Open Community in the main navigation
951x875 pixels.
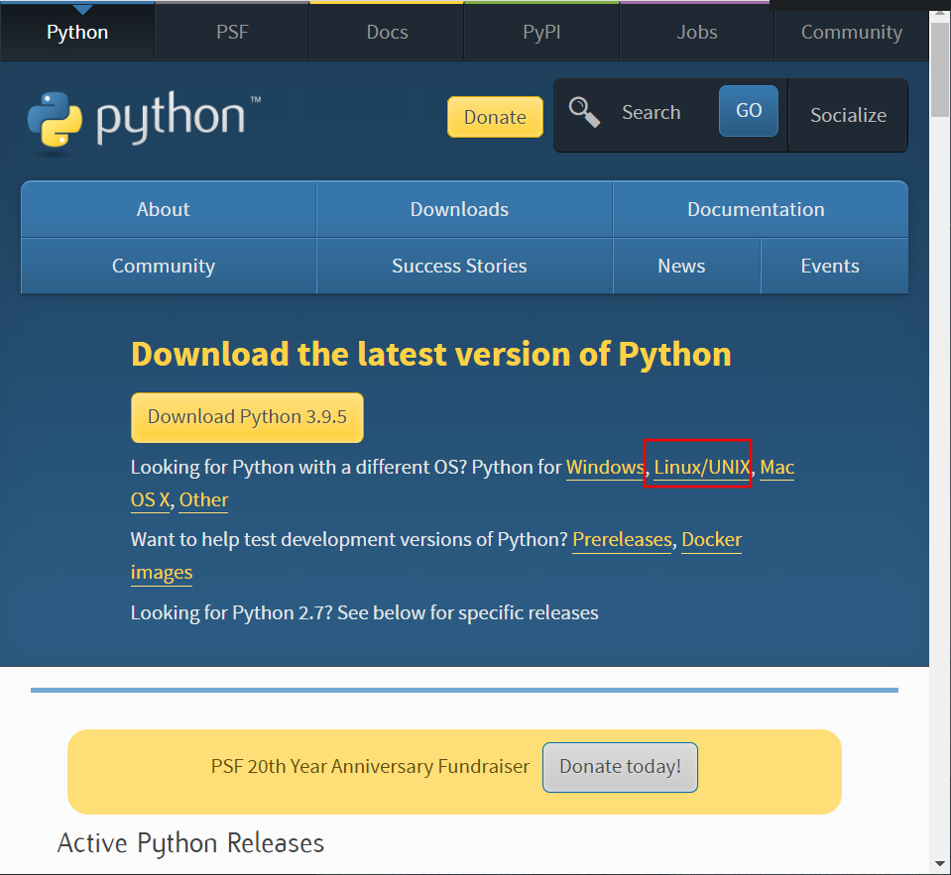(x=169, y=266)
